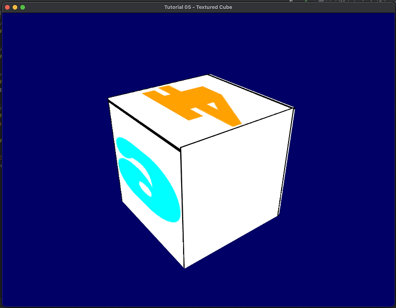
Task: Click the cube face showing number 4
Action: tap(198, 106)
